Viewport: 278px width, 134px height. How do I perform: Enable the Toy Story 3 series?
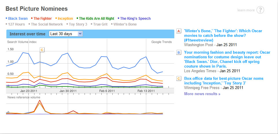tap(77, 24)
